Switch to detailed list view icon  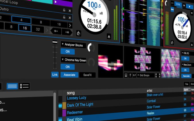(x=24, y=86)
